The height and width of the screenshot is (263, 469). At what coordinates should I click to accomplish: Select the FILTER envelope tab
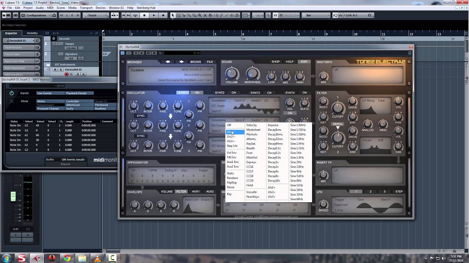[181, 191]
